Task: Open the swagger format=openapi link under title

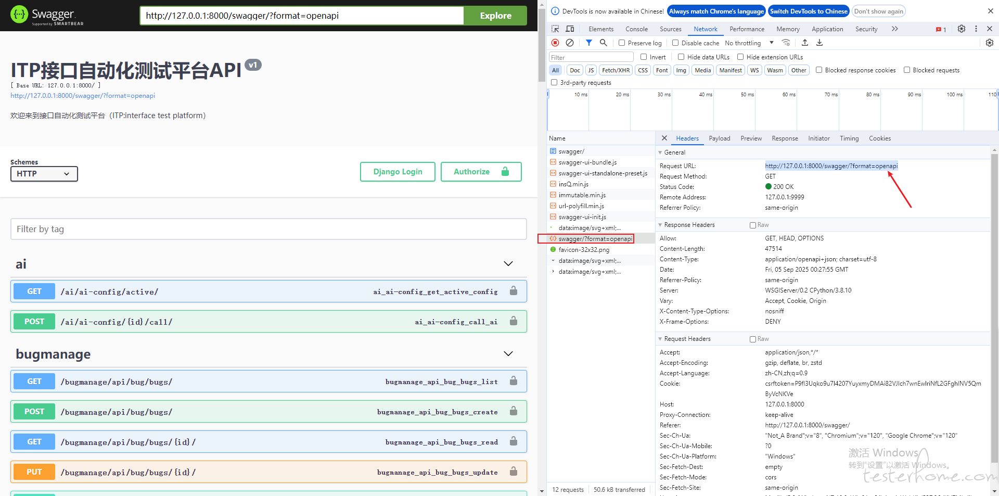Action: [x=83, y=96]
